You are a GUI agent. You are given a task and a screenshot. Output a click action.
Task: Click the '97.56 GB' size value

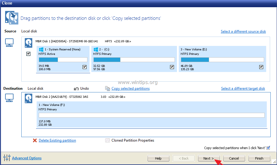pos(99,69)
